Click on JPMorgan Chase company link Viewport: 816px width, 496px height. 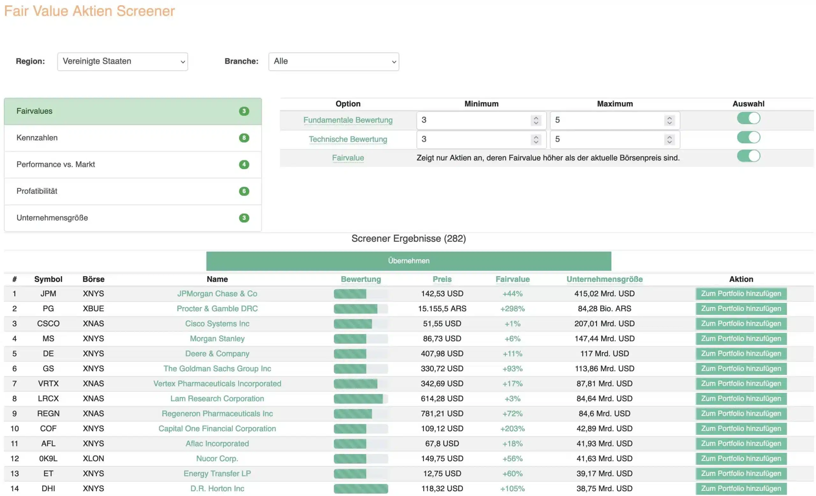click(216, 293)
